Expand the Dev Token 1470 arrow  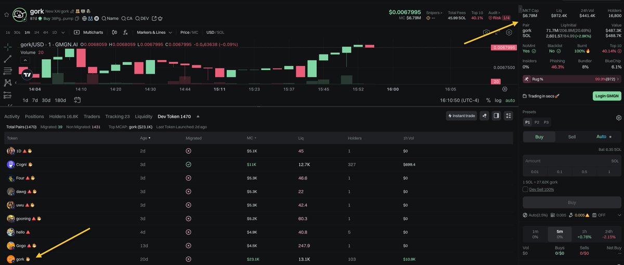198,116
